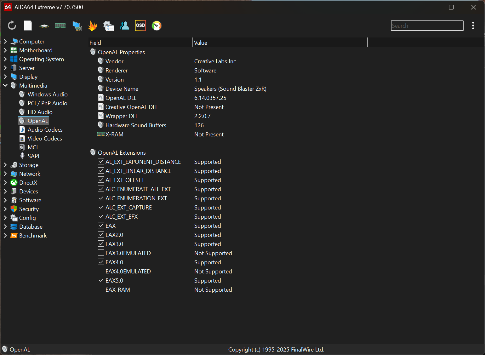This screenshot has width=485, height=355.
Task: Toggle the ALC_ENUMERATE_ALL_EXT checkbox
Action: coord(101,189)
